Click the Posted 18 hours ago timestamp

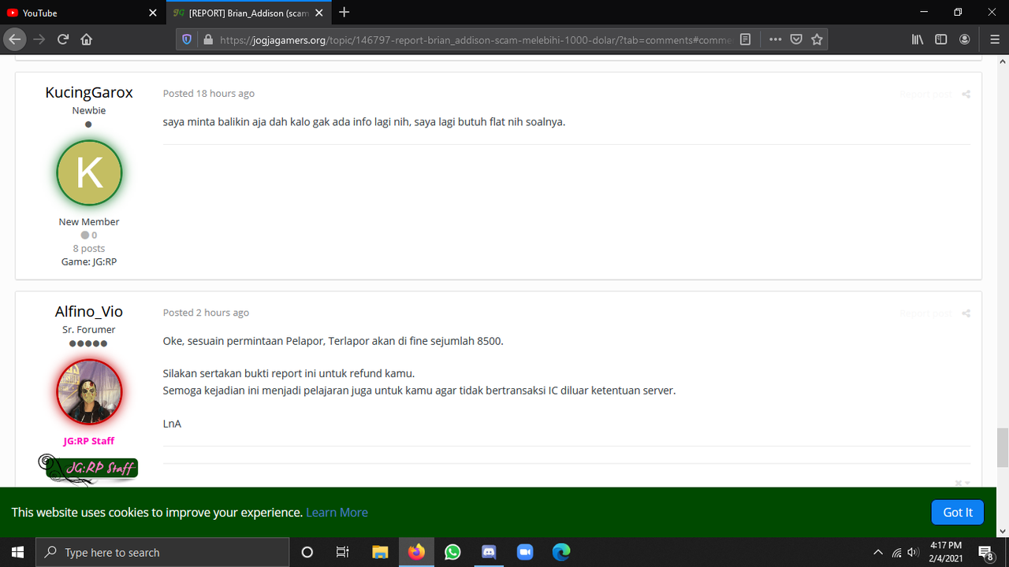pyautogui.click(x=209, y=93)
